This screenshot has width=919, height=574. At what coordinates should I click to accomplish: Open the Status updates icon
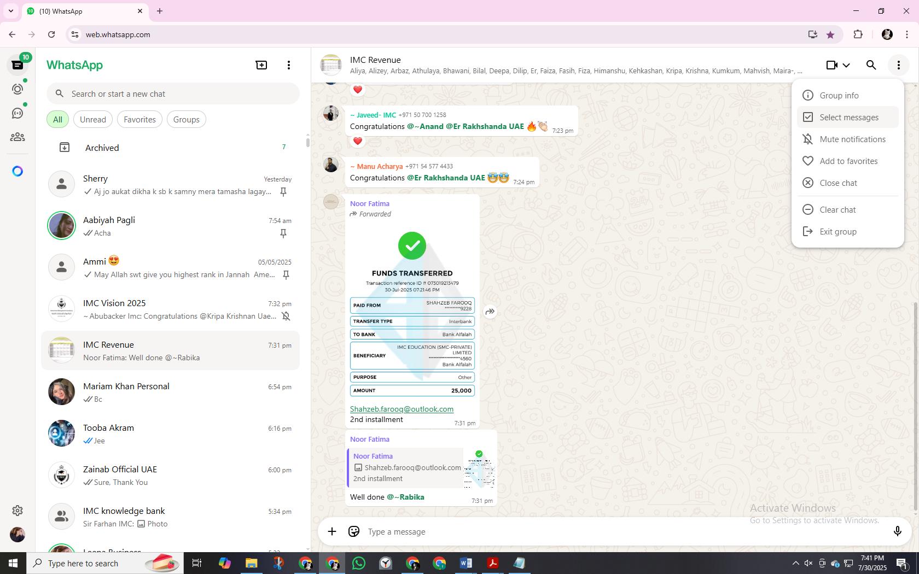click(18, 89)
